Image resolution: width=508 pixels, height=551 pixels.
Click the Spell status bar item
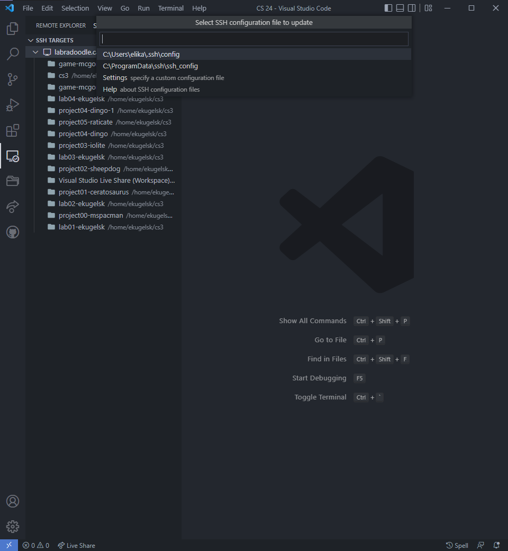tap(457, 545)
